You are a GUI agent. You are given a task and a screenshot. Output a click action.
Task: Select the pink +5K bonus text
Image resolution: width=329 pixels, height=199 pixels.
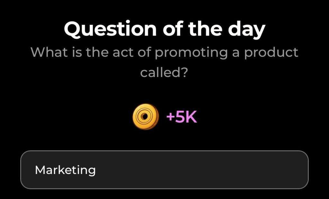tap(182, 116)
